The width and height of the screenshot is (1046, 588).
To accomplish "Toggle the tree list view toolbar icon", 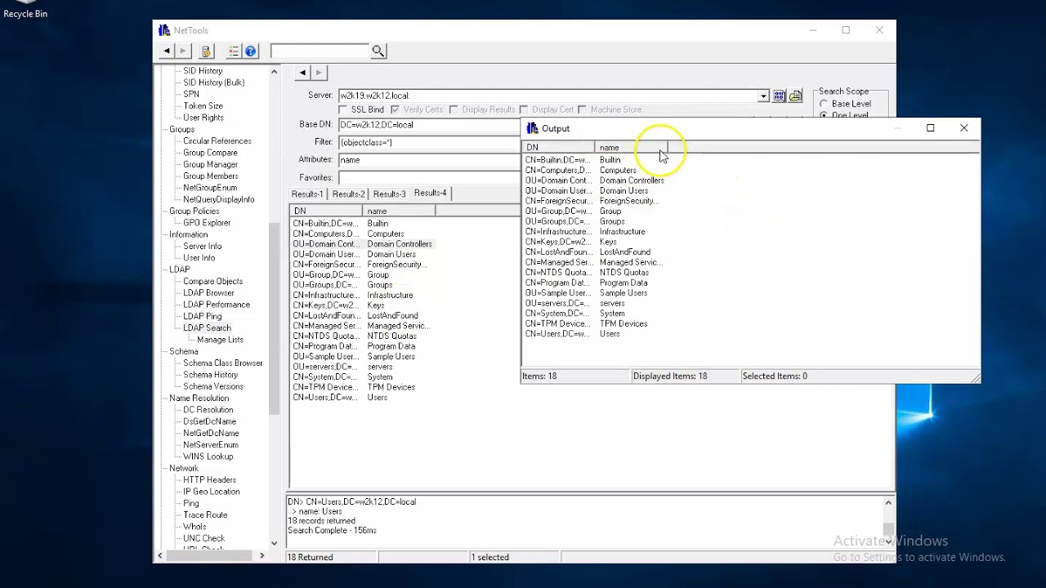I will coord(234,51).
